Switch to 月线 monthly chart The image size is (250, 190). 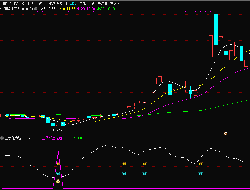click(x=92, y=3)
